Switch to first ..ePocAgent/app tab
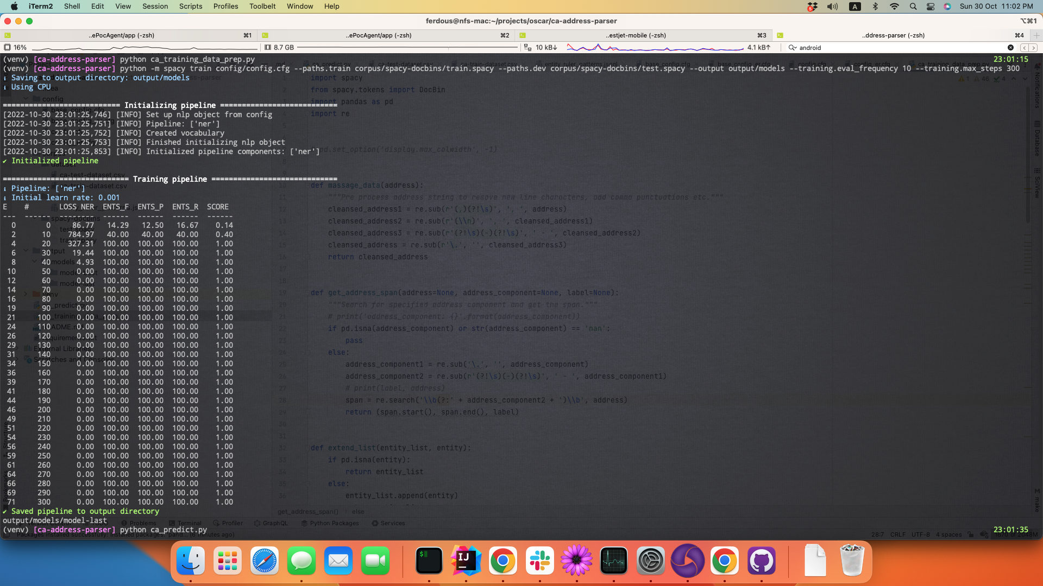This screenshot has height=586, width=1043. pyautogui.click(x=121, y=35)
